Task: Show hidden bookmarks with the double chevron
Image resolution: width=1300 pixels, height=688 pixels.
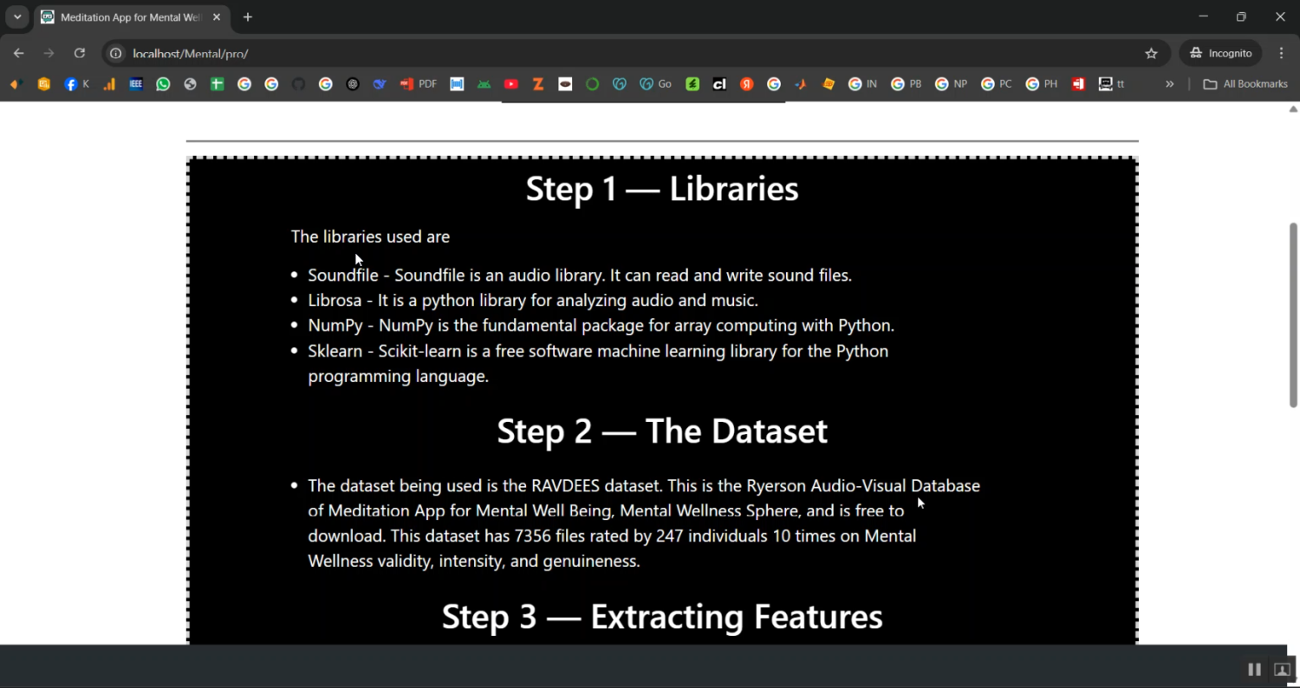Action: (x=1169, y=84)
